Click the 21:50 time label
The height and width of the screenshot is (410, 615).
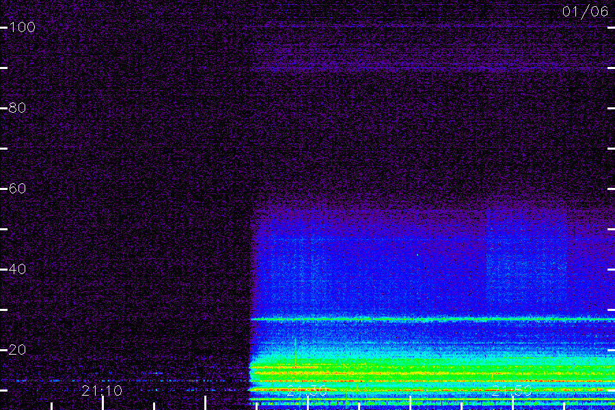click(x=511, y=391)
